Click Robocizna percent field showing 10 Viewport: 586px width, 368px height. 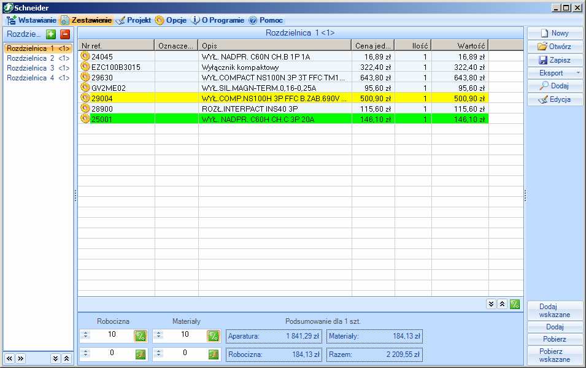[112, 334]
